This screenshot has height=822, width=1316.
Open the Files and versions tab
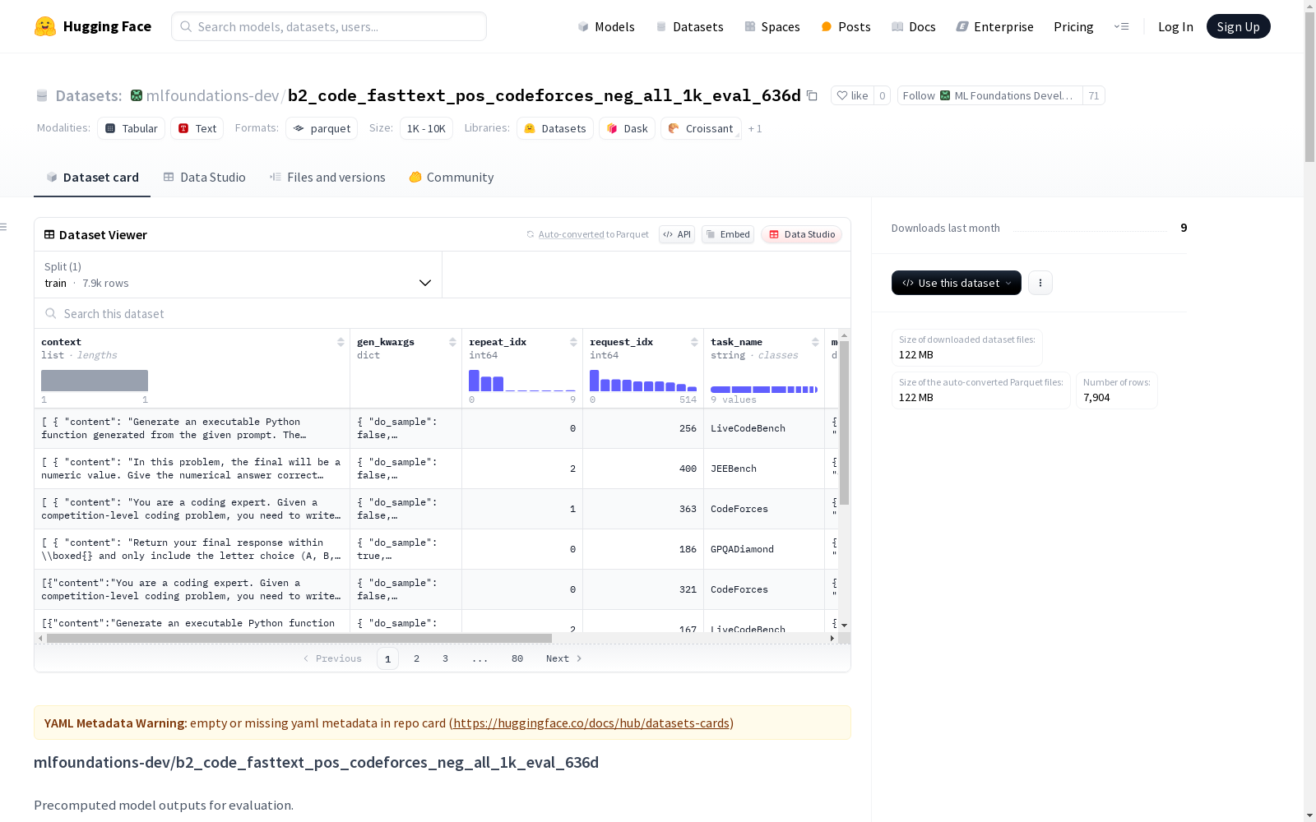click(327, 178)
